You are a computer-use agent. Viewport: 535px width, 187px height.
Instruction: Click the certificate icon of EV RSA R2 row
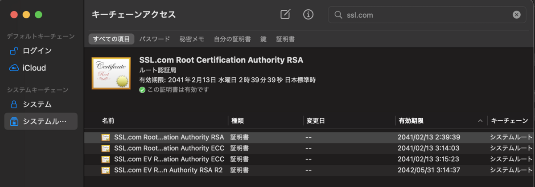click(x=106, y=170)
